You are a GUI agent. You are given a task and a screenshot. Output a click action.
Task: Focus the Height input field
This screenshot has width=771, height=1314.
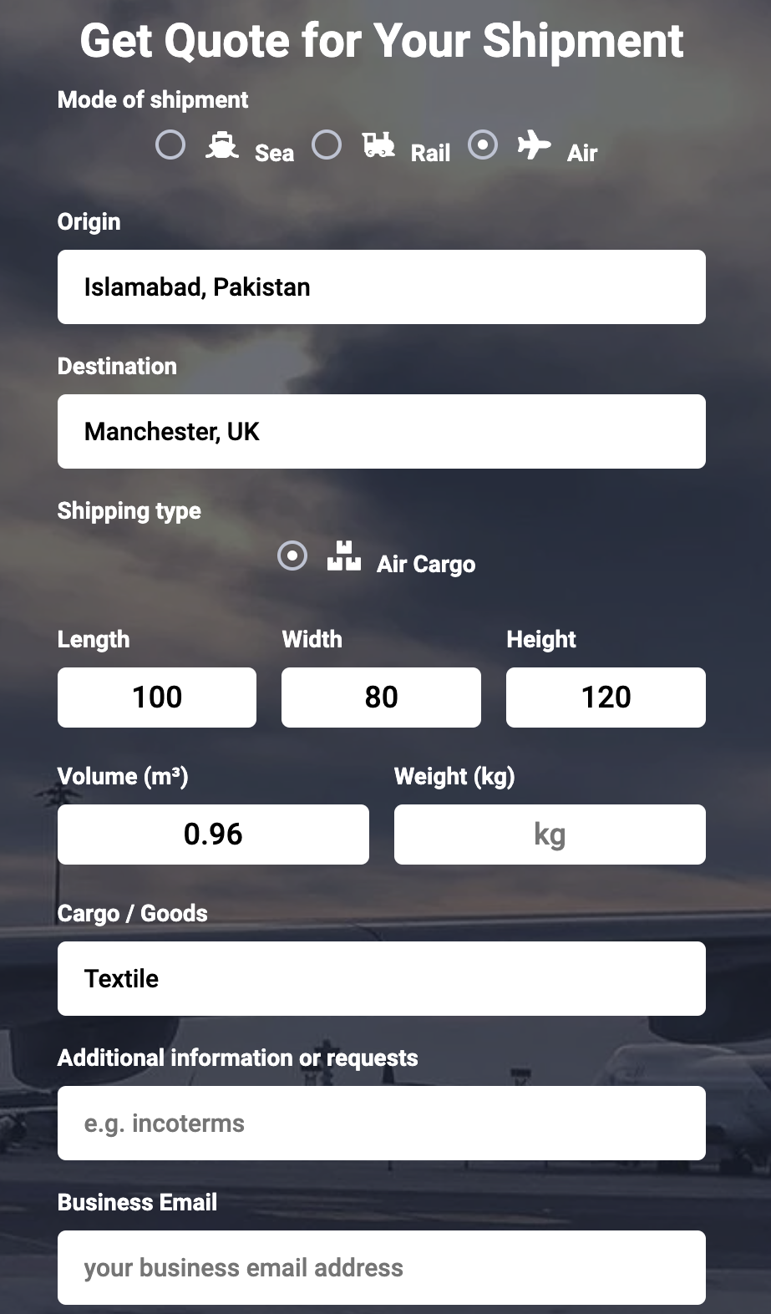click(x=606, y=698)
